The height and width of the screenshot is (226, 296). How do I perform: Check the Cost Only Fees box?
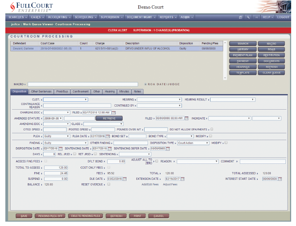coord(109,167)
